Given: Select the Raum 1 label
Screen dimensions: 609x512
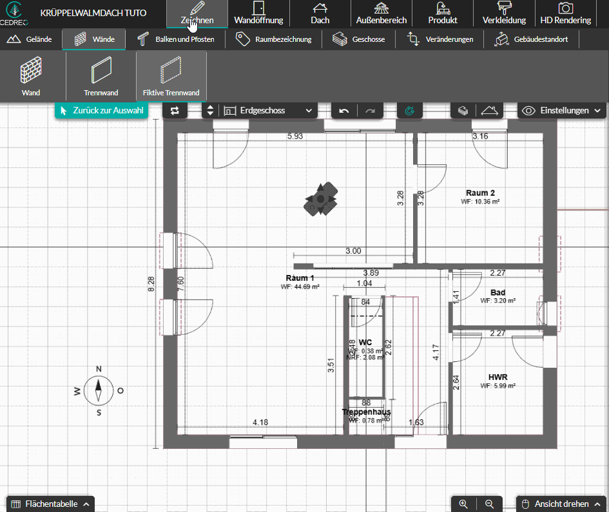Looking at the screenshot, I should [300, 278].
